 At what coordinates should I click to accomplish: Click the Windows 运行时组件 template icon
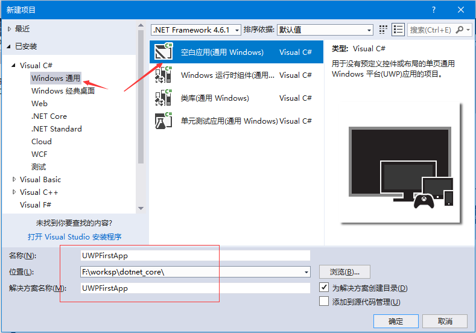click(163, 75)
